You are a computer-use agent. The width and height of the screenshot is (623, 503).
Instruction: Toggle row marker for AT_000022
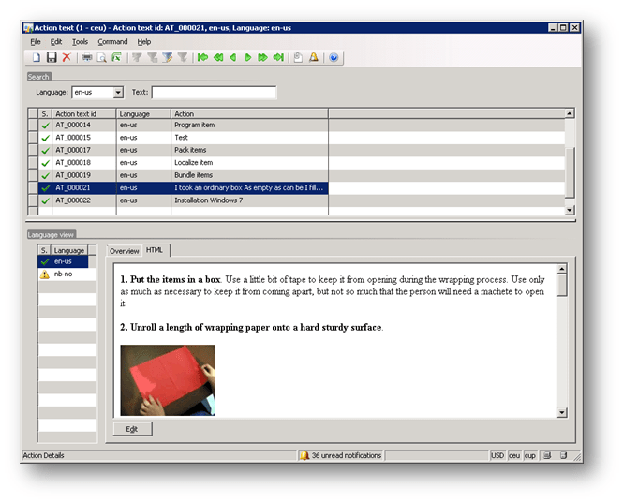point(33,200)
